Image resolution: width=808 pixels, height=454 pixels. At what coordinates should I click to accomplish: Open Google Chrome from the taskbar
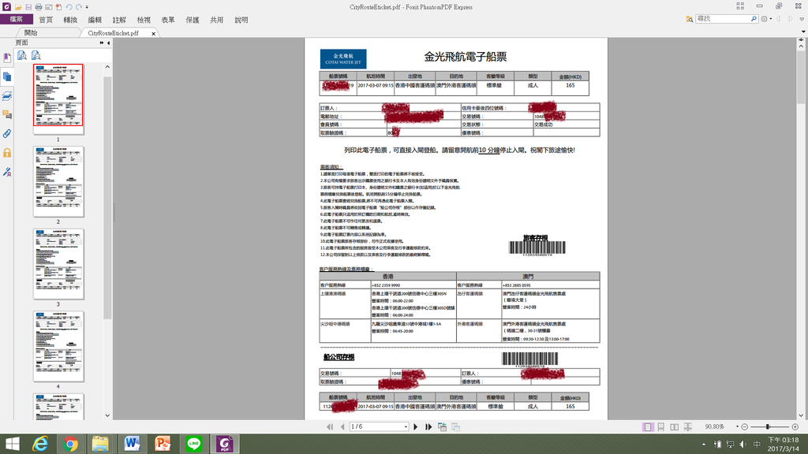70,444
